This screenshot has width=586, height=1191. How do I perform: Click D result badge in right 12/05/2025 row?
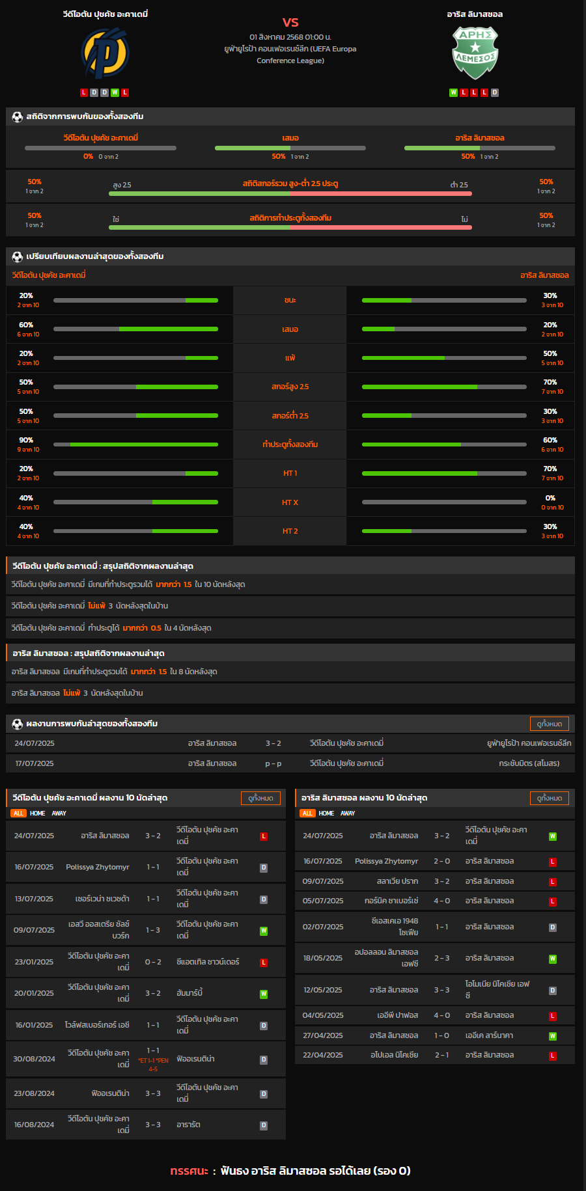(553, 991)
